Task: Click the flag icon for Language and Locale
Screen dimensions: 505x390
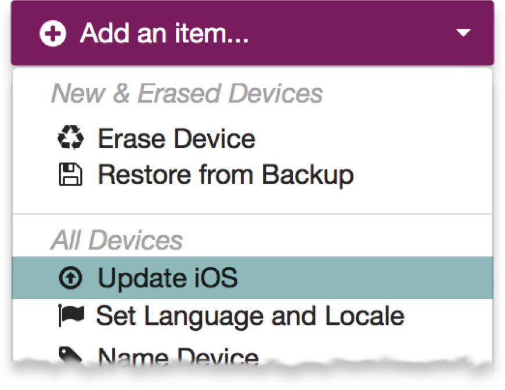Action: tap(71, 316)
